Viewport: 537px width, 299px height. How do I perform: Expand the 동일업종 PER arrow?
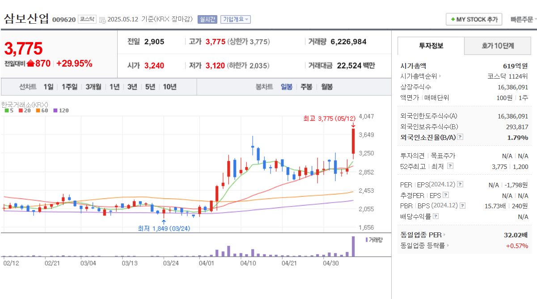(x=444, y=235)
